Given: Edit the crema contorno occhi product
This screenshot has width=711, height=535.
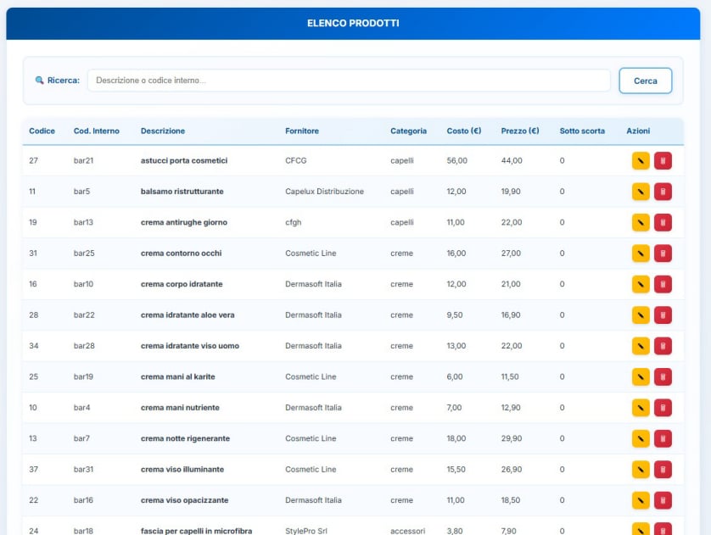Looking at the screenshot, I should pos(641,254).
